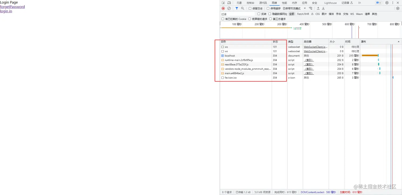
Task: Click the 过滤 filter input field
Action: [x=238, y=14]
